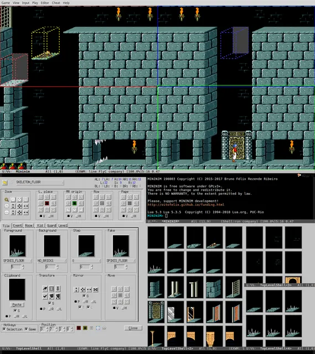
Task: Click the Step number input field
Action: click(85, 267)
